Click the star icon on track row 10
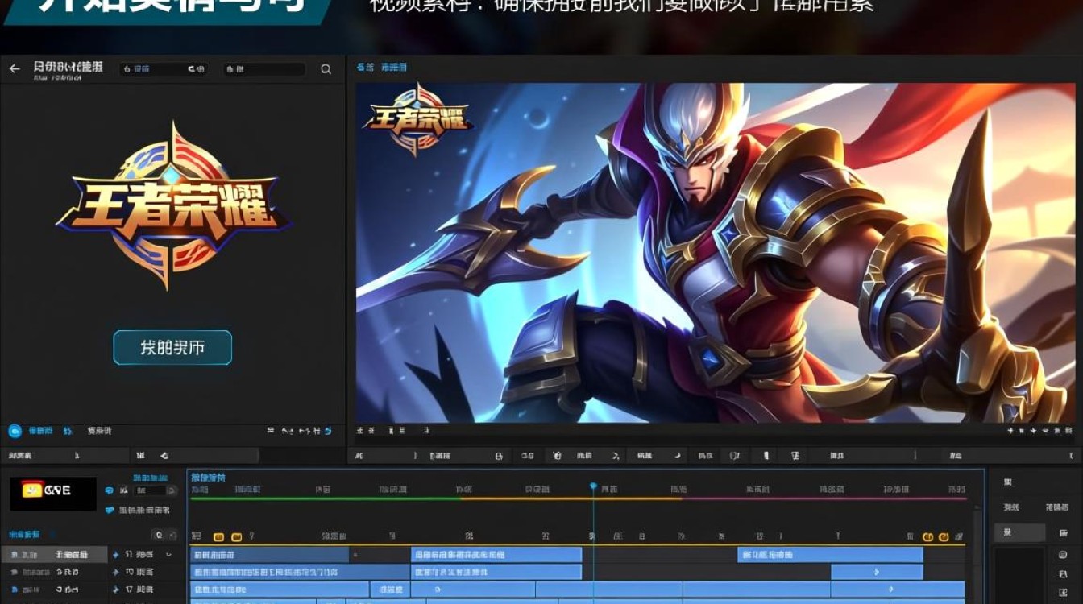This screenshot has height=604, width=1083. pyautogui.click(x=116, y=572)
